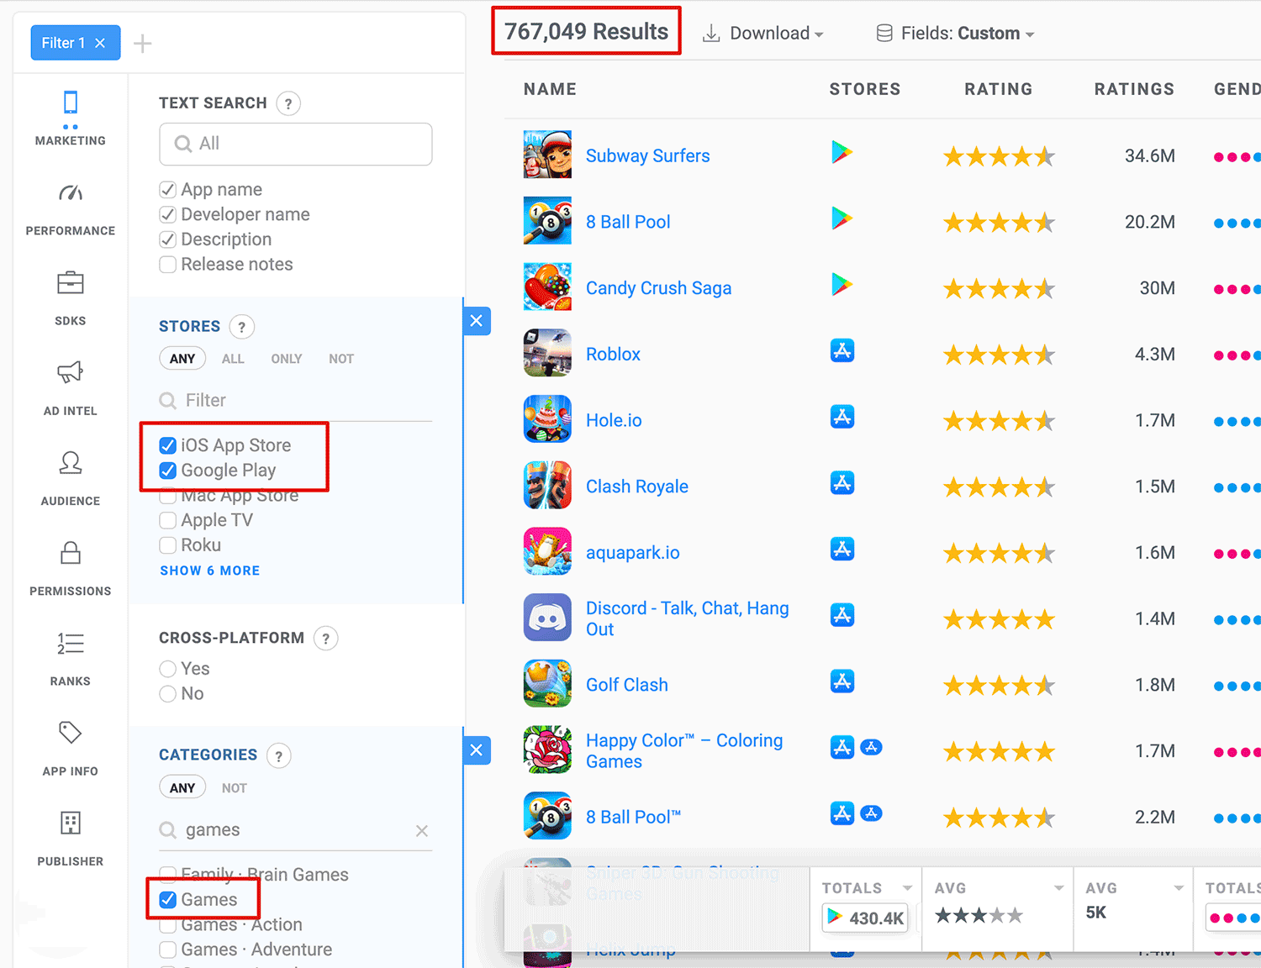Uncheck the Google Play store checkbox
1261x968 pixels.
coord(168,471)
